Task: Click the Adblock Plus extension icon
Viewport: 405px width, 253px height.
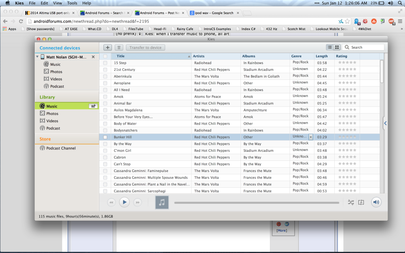Action: (x=391, y=21)
